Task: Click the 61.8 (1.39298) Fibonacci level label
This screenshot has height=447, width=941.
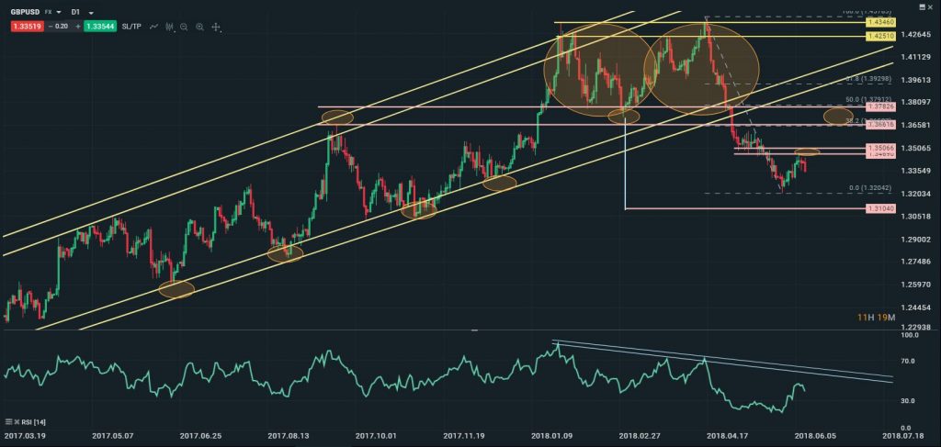Action: pyautogui.click(x=868, y=79)
